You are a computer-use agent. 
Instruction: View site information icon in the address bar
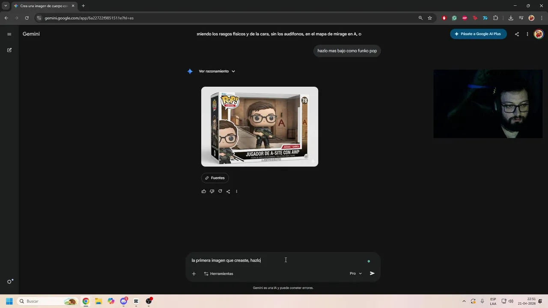pos(39,18)
